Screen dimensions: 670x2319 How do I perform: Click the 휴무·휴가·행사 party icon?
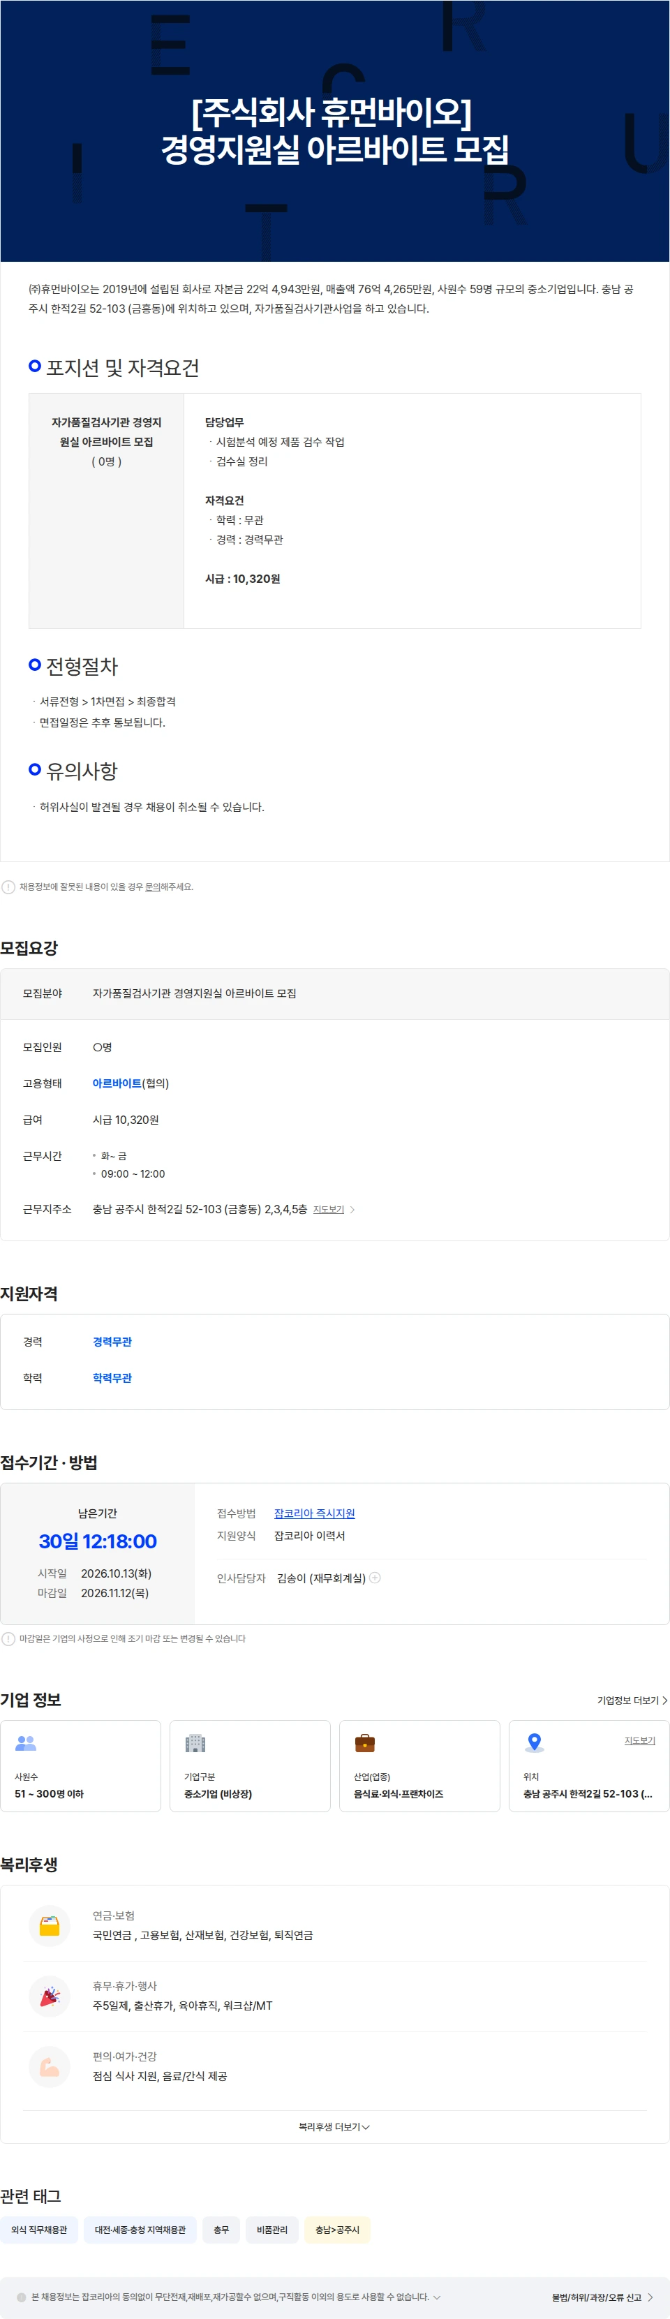(x=50, y=1996)
